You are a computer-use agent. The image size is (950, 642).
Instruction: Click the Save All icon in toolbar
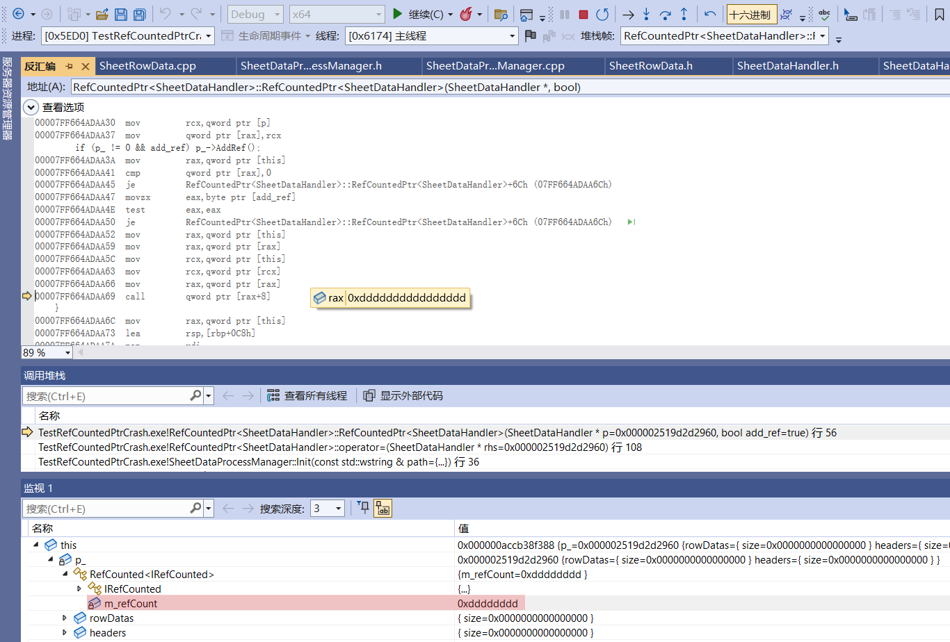pyautogui.click(x=139, y=14)
